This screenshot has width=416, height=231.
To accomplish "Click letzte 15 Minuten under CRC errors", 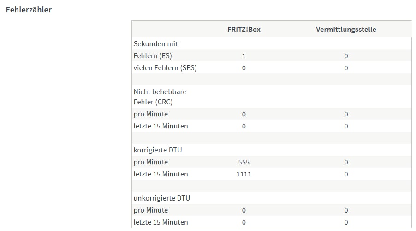I will point(160,126).
